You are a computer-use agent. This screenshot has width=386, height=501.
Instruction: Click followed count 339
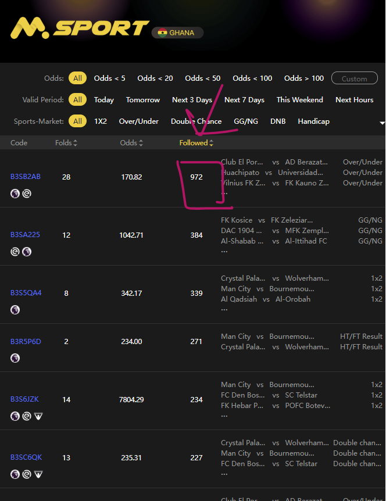196,294
